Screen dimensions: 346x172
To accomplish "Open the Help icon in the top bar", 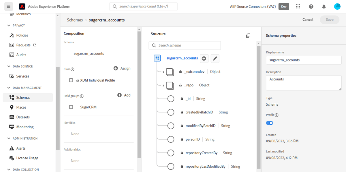I will click(x=311, y=6).
